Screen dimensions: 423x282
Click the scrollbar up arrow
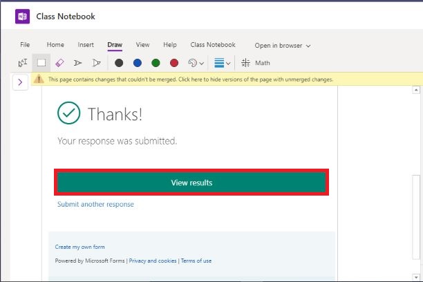pos(416,90)
